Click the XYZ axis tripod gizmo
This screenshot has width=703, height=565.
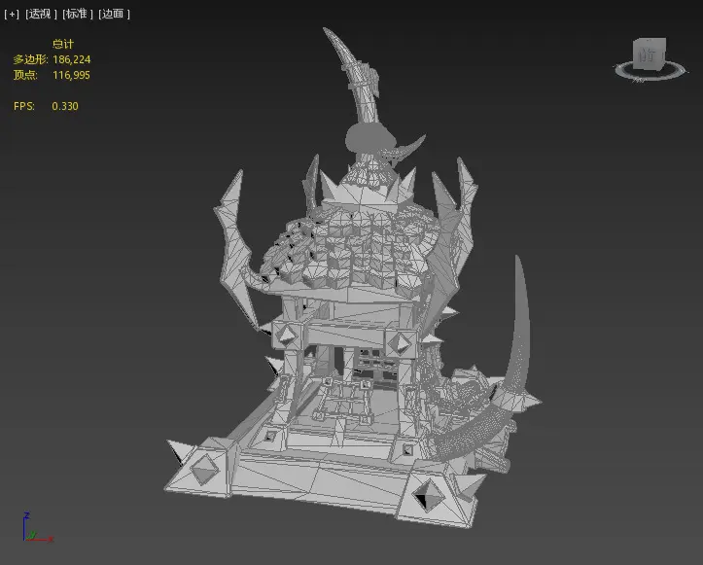tap(38, 528)
